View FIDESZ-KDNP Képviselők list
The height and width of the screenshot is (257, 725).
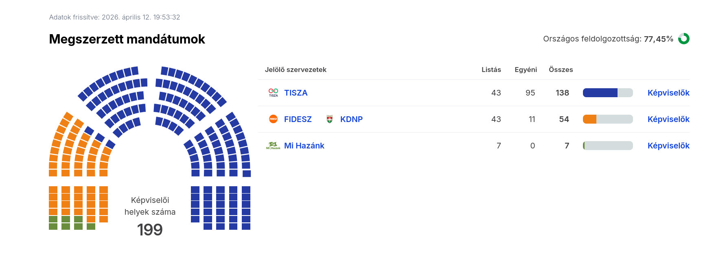coord(668,119)
